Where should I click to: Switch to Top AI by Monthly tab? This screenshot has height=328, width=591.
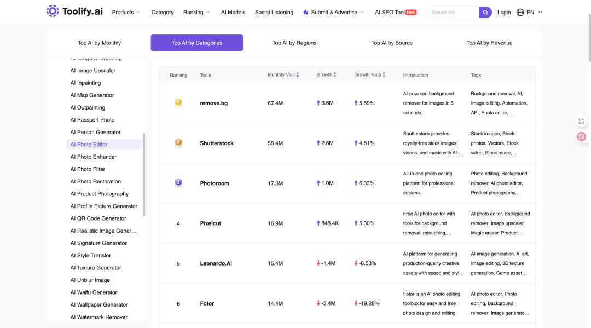[x=100, y=43]
